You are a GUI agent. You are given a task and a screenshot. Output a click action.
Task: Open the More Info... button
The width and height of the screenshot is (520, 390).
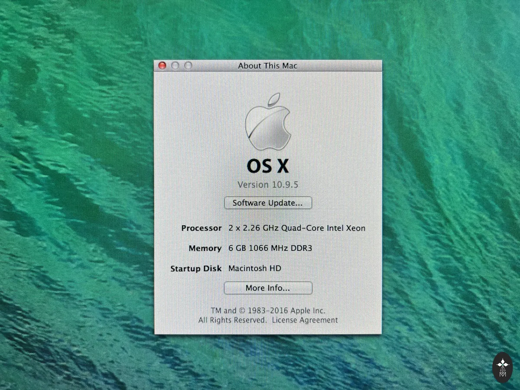pyautogui.click(x=268, y=288)
